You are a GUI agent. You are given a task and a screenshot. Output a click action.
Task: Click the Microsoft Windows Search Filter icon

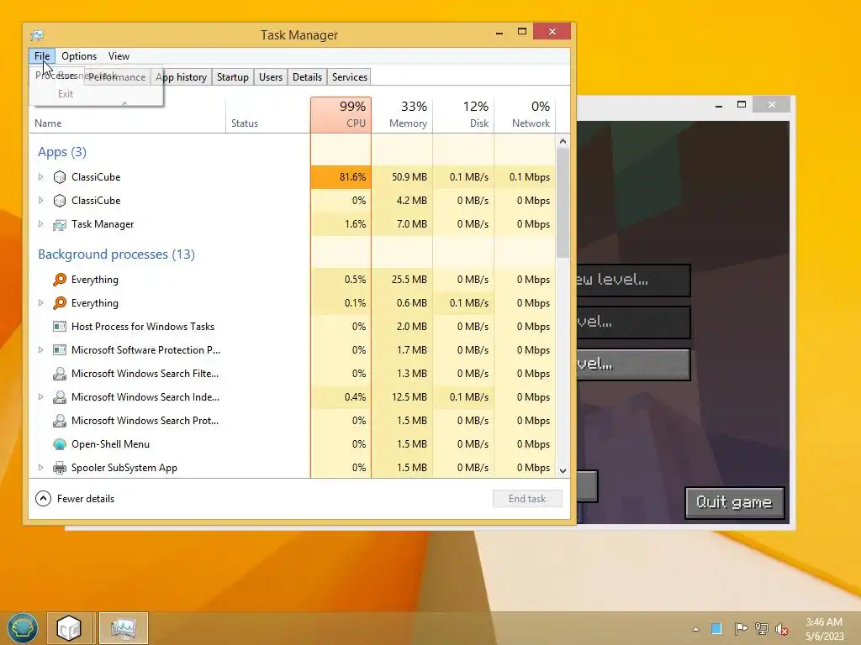[60, 374]
